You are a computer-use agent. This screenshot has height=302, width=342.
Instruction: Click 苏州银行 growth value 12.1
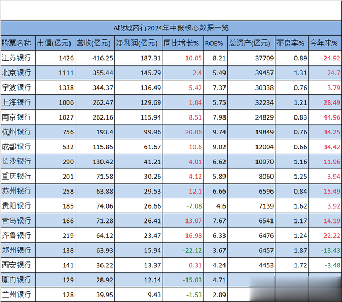click(195, 192)
